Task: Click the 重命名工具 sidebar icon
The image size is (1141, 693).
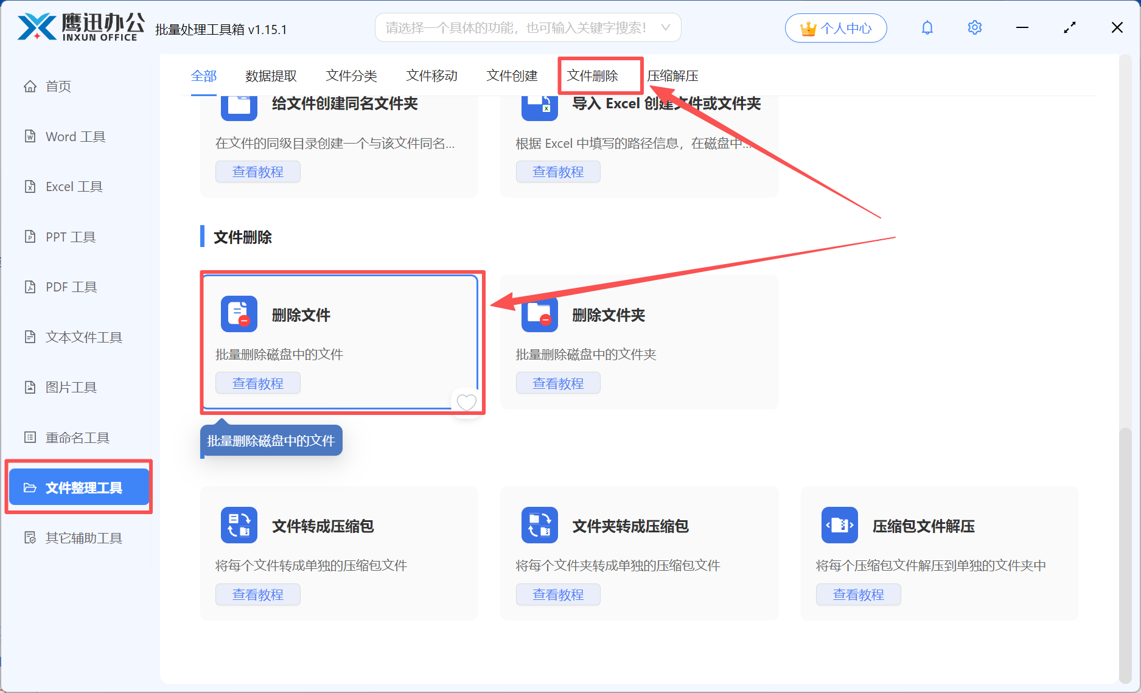Action: pos(30,437)
